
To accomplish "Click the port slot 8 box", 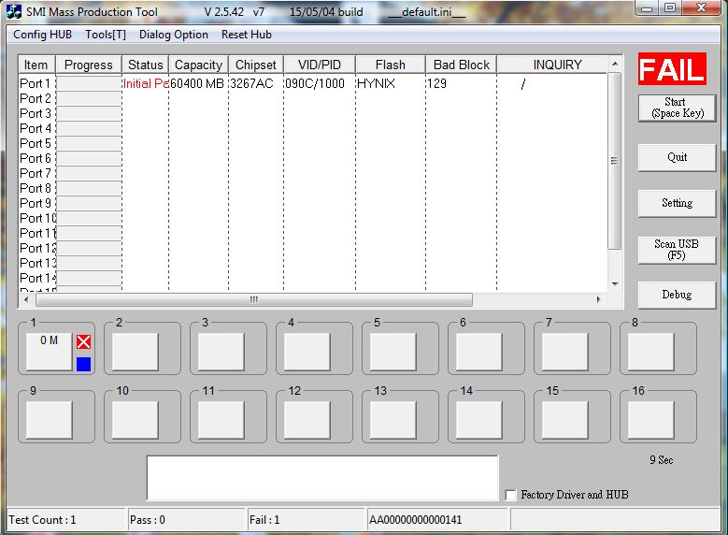I will coord(651,352).
